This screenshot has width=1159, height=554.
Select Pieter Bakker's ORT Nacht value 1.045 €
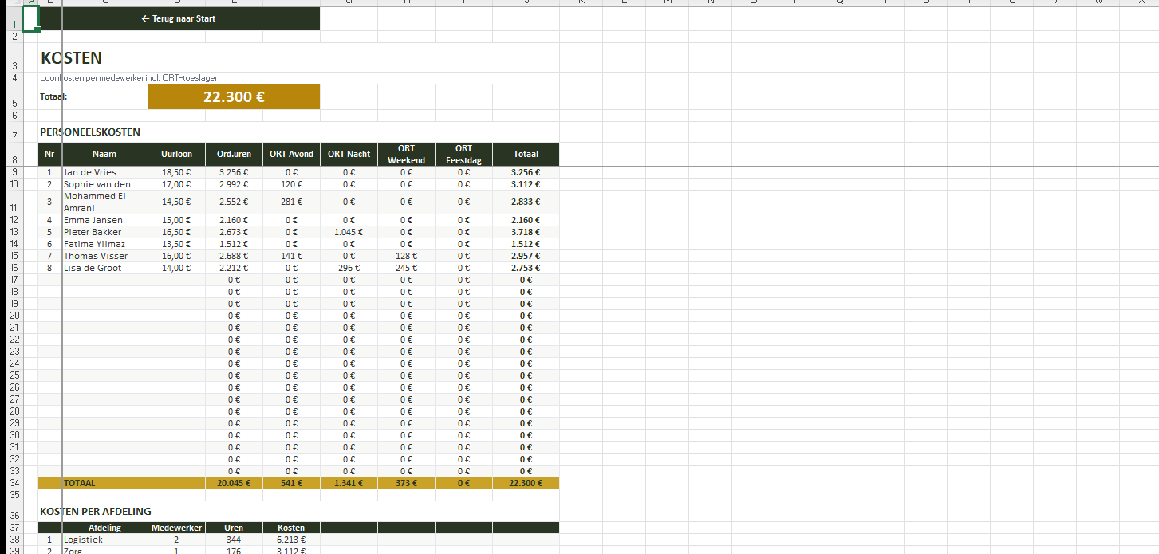(349, 232)
